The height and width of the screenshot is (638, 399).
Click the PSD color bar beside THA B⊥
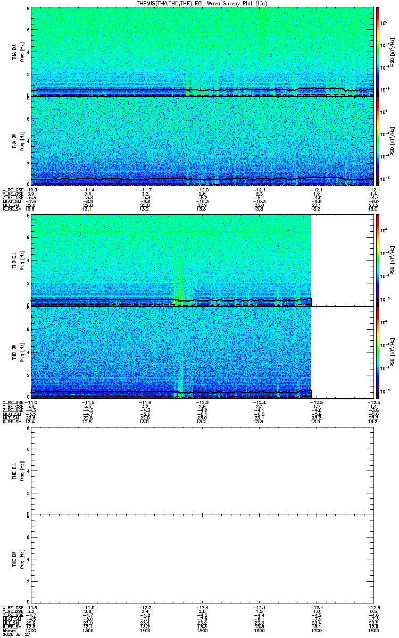378,52
